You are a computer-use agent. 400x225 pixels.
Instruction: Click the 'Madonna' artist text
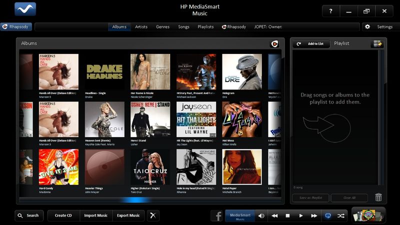click(x=45, y=192)
